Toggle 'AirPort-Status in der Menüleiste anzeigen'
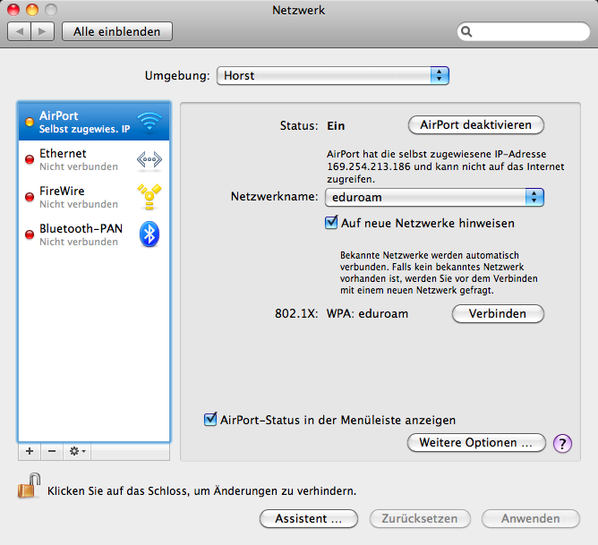 210,419
